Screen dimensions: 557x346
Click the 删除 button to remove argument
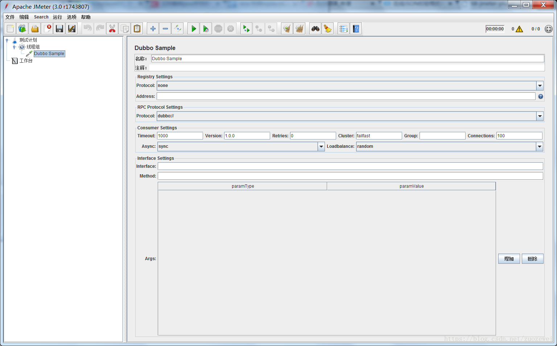(532, 259)
